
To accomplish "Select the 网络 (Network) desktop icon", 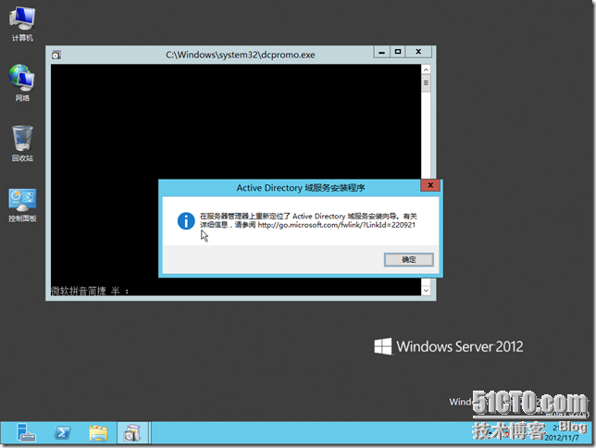I will tap(22, 82).
